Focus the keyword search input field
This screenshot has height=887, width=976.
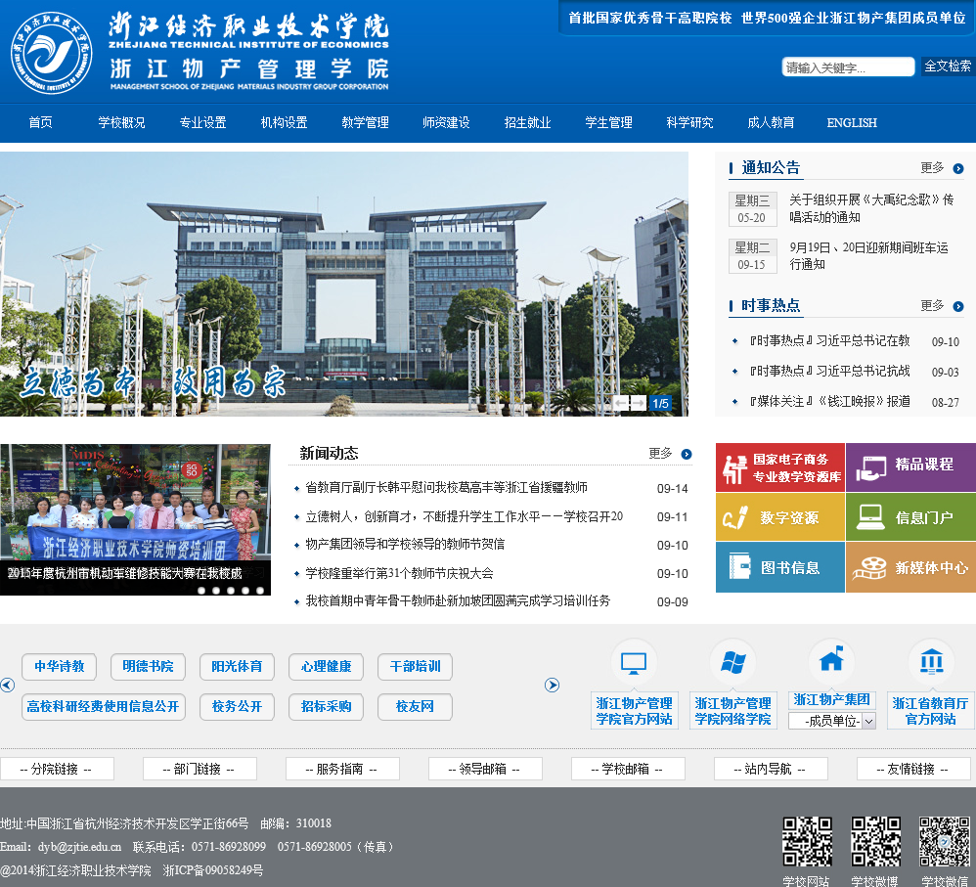point(848,67)
